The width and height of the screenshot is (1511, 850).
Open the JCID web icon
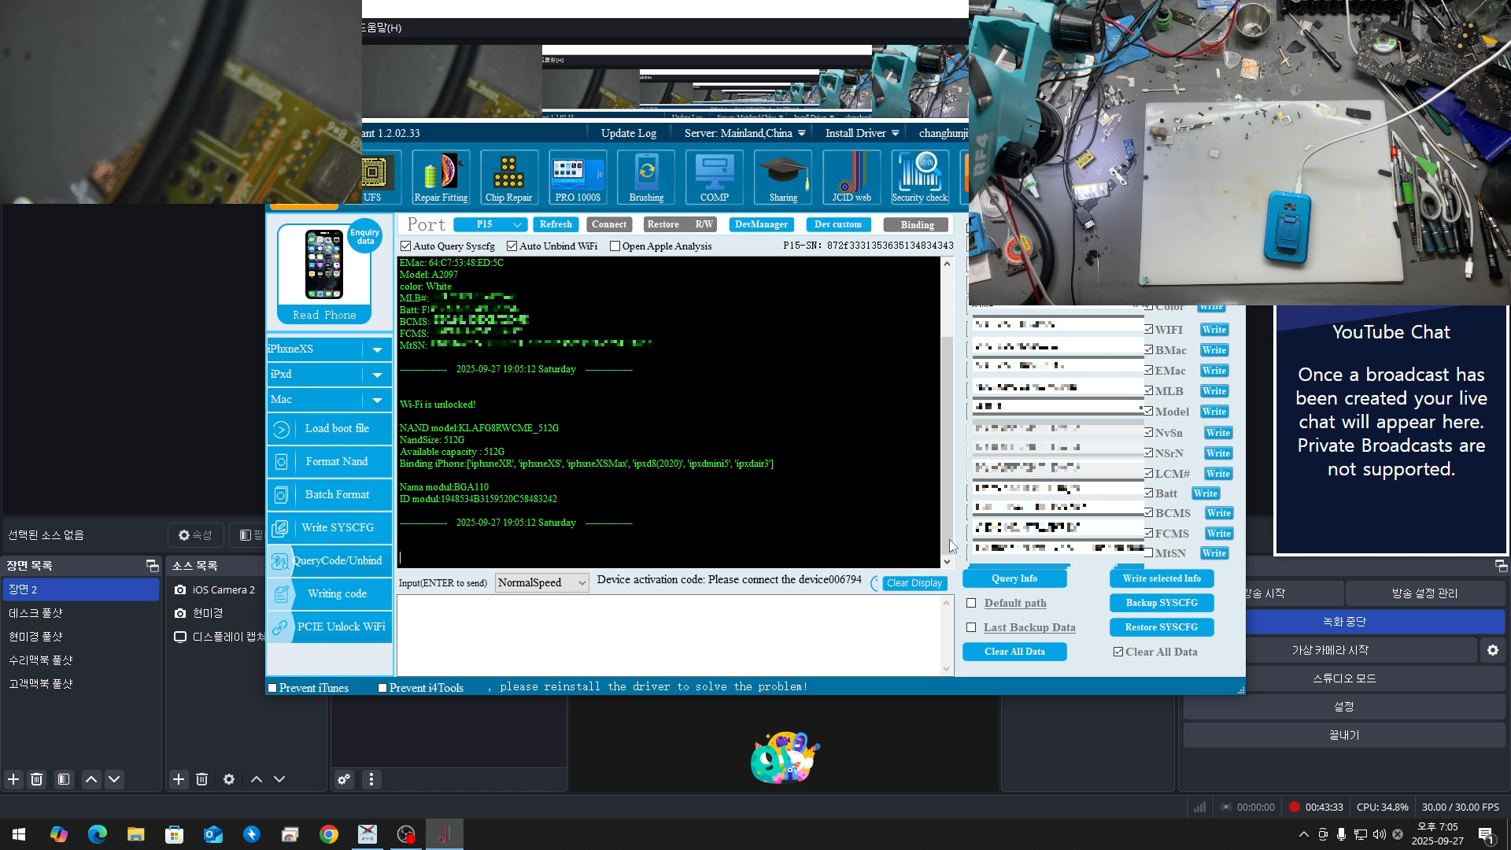pos(852,177)
